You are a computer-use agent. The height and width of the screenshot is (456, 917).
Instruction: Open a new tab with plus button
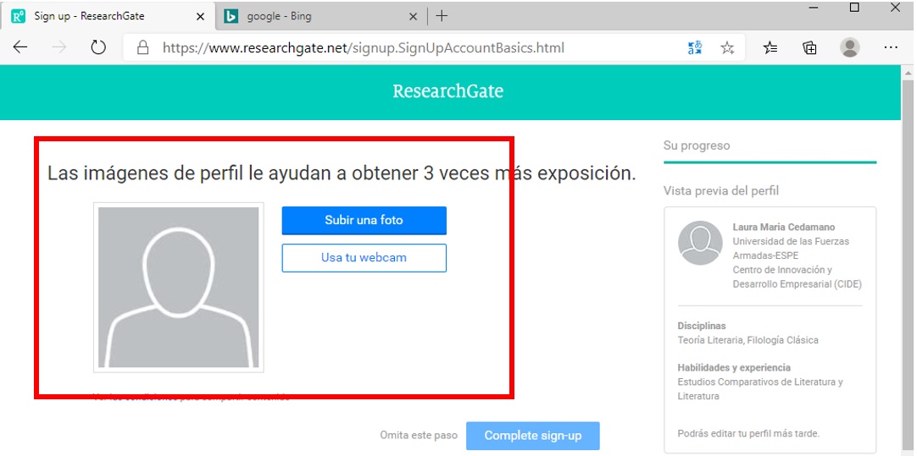coord(442,16)
